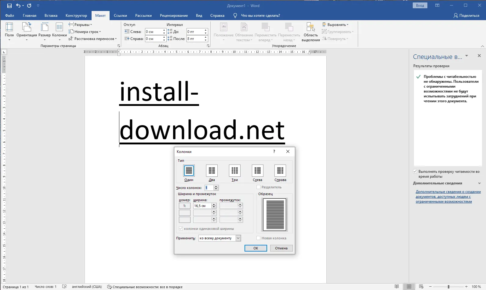Open the 'Применить' dropdown list

click(238, 238)
